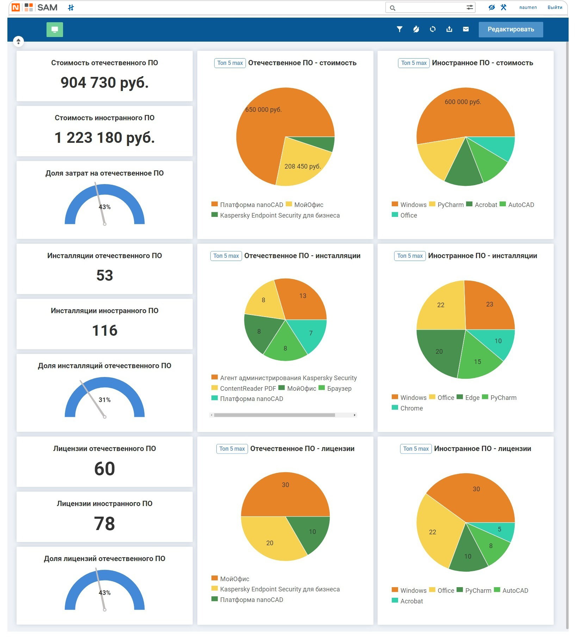Click Топ 5 max on Иностранное ПО - инсталляции
This screenshot has width=576, height=639.
click(x=410, y=256)
